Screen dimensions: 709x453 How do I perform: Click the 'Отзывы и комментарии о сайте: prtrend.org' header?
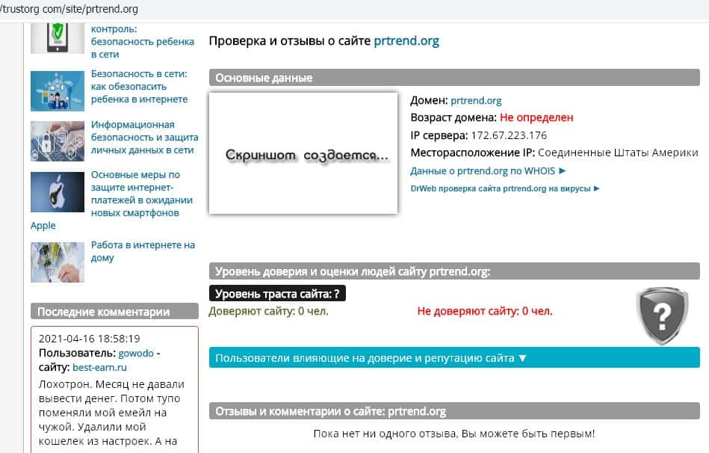click(454, 411)
